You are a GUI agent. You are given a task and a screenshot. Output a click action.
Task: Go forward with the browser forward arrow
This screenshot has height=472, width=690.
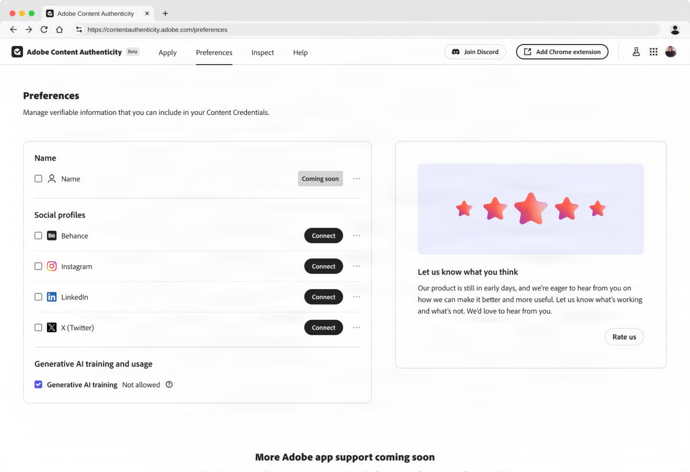click(x=29, y=30)
